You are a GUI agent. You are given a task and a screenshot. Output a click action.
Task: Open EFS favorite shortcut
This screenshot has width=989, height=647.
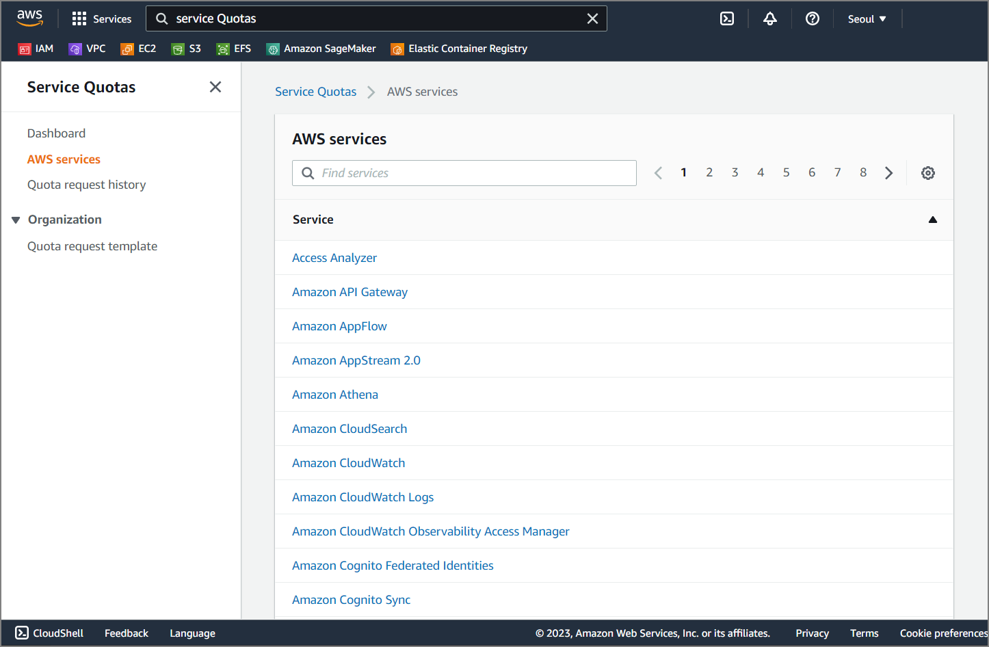[233, 49]
